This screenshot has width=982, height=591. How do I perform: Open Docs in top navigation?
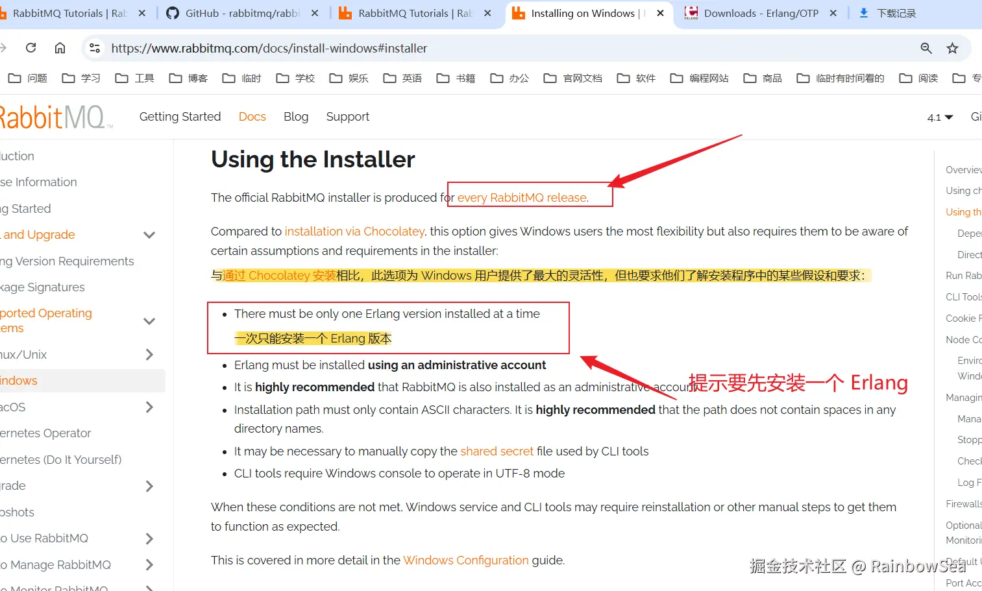point(252,117)
